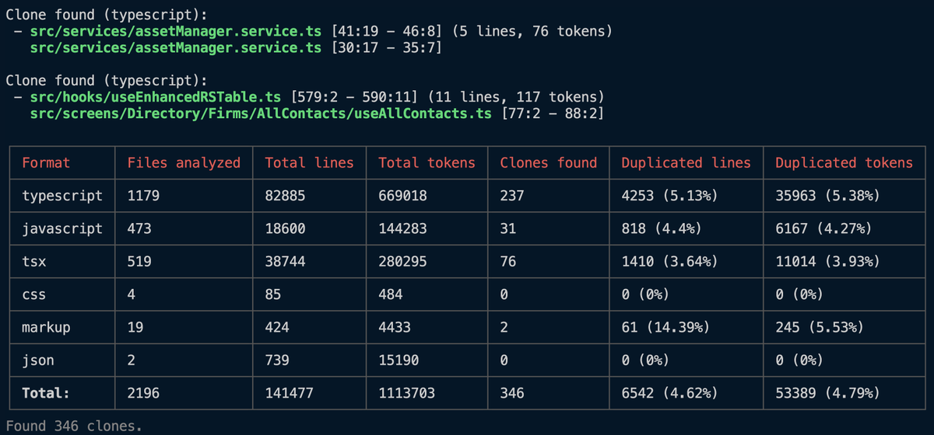Click the Total: row label
Viewport: 934px width, 435px height.
pyautogui.click(x=45, y=393)
